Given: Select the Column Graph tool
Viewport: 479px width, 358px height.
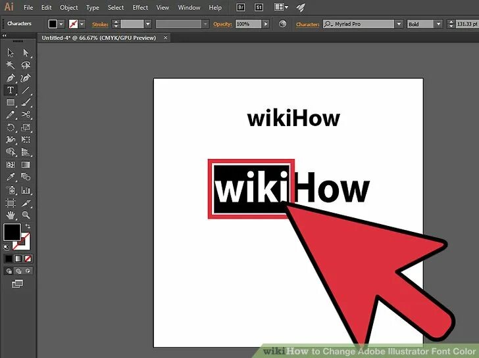Looking at the screenshot, I should (x=26, y=190).
